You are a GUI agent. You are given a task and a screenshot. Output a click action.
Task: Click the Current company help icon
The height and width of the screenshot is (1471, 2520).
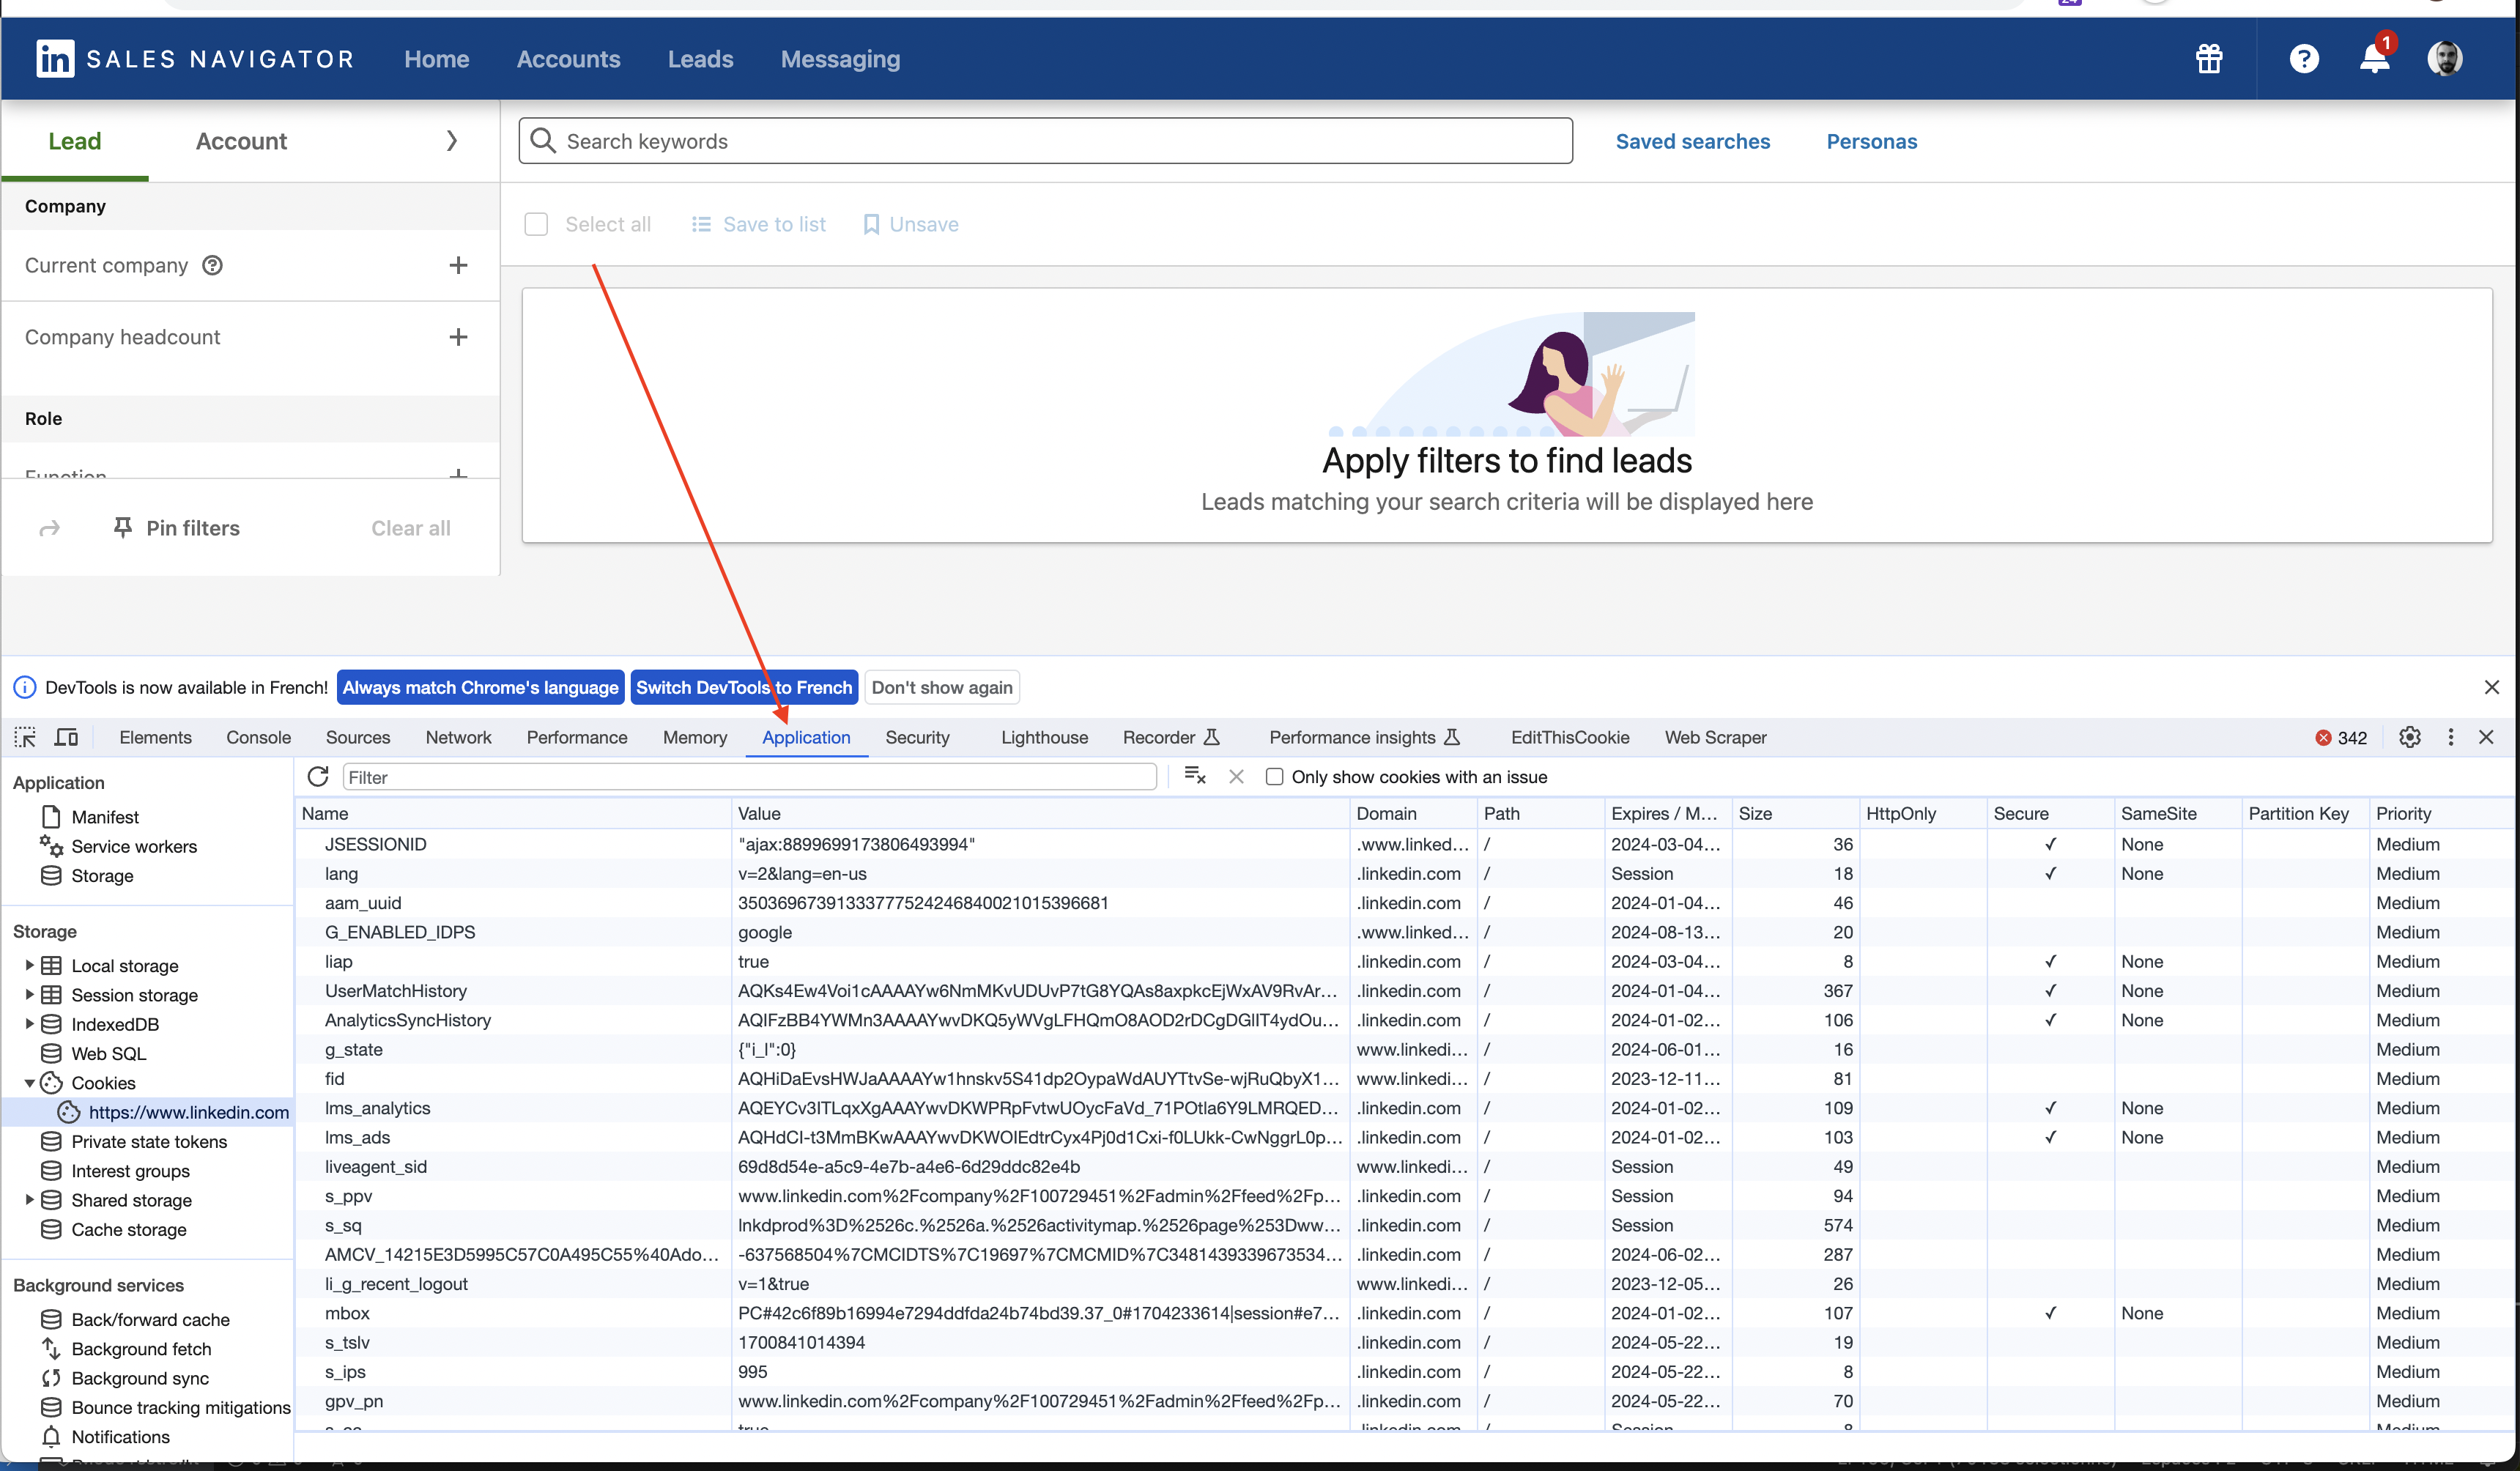tap(212, 265)
